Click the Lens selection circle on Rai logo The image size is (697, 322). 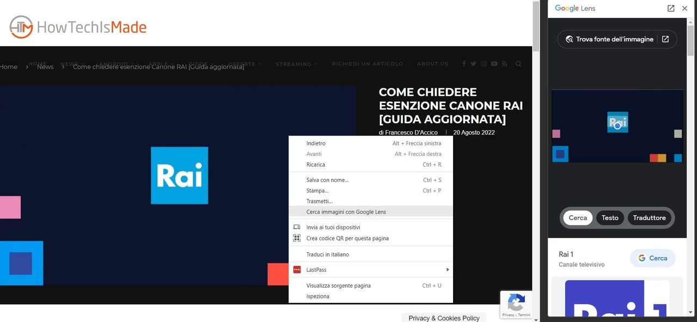click(617, 125)
